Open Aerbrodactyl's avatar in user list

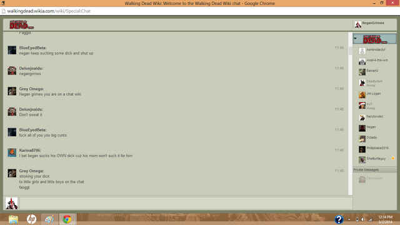point(362,51)
